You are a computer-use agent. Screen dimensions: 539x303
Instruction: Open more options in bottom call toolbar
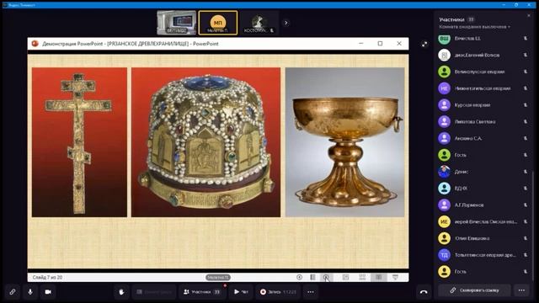(x=311, y=292)
